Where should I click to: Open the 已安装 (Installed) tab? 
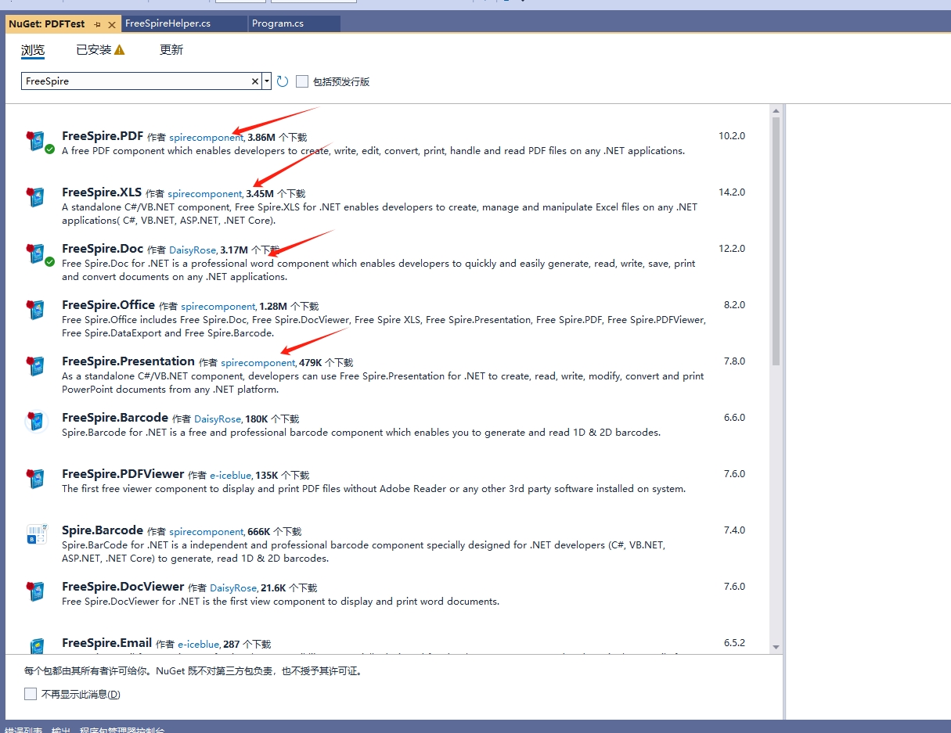click(94, 50)
